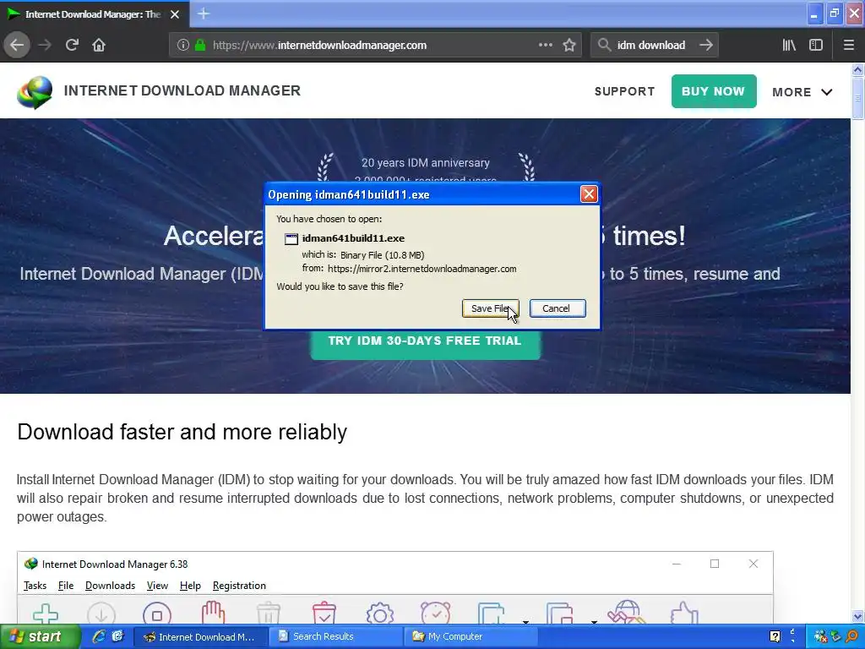
Task: Click the scrollbar up arrow
Action: (857, 69)
